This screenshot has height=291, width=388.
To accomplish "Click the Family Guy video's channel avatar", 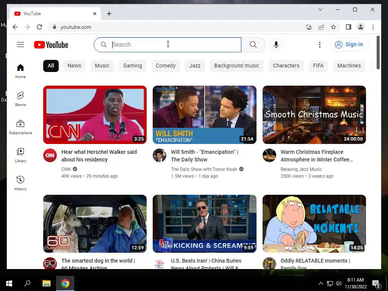I will tap(269, 263).
